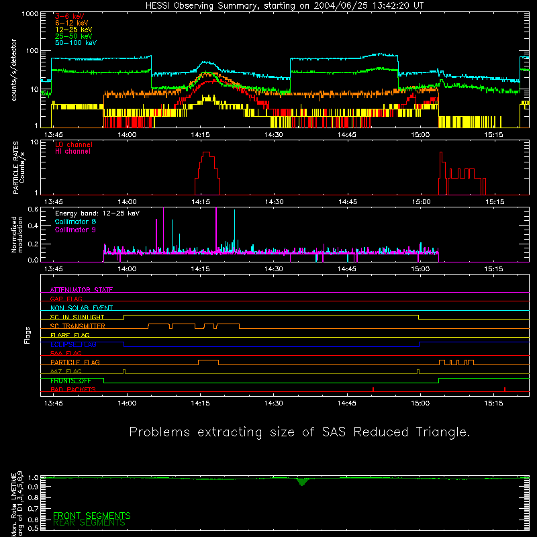
Task: Click the ECLIPSE FLAG rising edge near 15:00
Action: tap(419, 344)
